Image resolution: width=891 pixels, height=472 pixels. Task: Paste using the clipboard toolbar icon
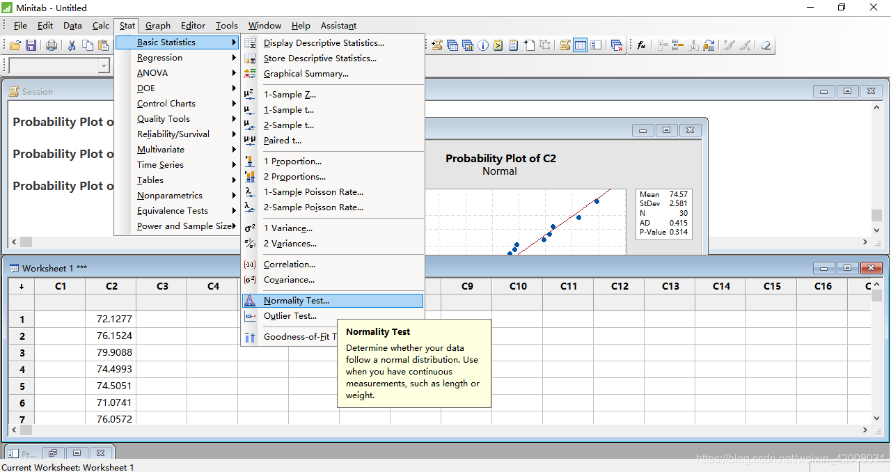pyautogui.click(x=104, y=45)
